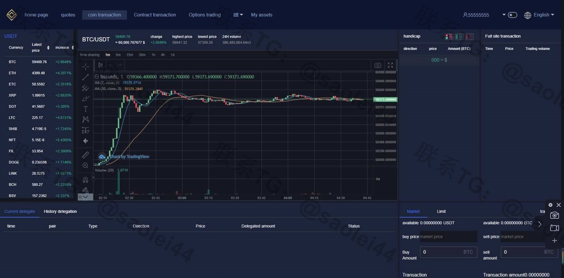This screenshot has width=564, height=278.
Task: Pick the text annotation tool
Action: (85, 109)
